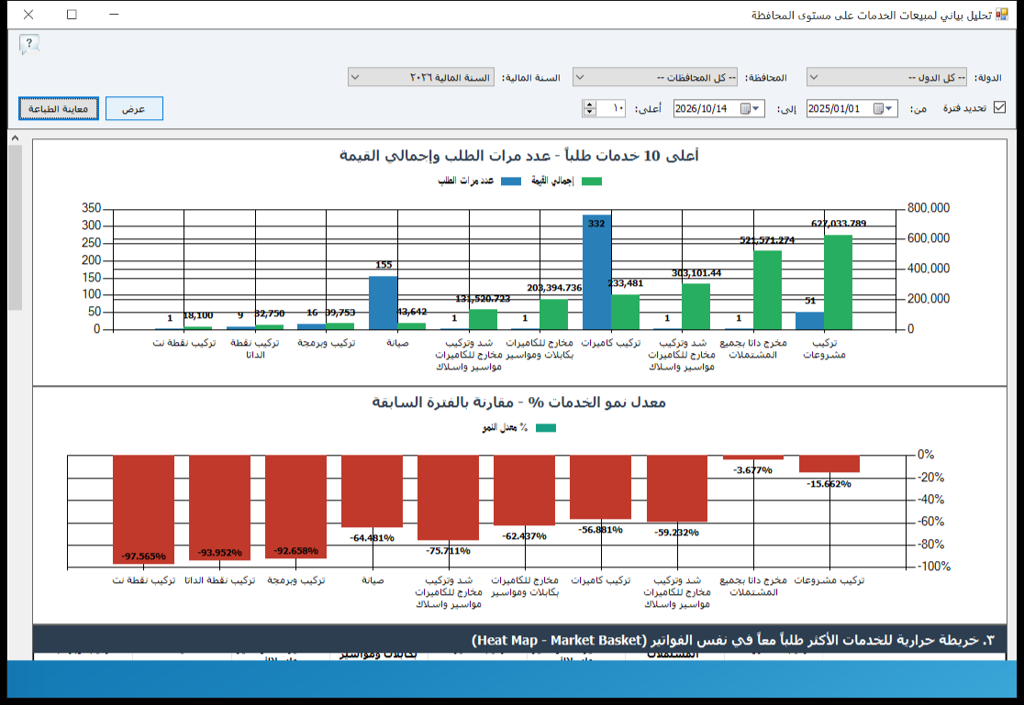Toggle the تحديد فترة checkbox

(999, 107)
